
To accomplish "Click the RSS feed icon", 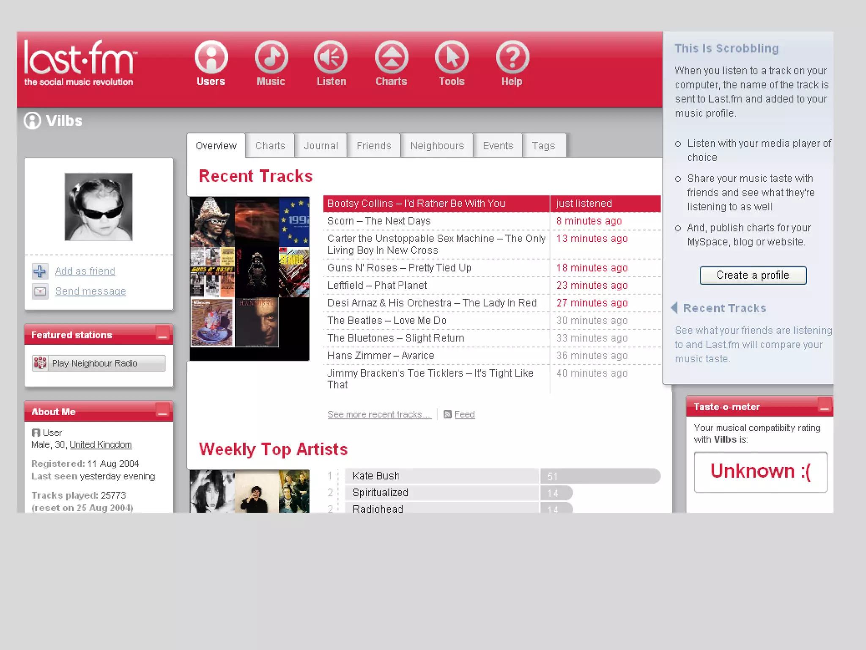I will (447, 414).
